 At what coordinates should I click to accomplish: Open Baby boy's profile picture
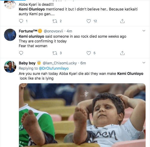pos(10,67)
